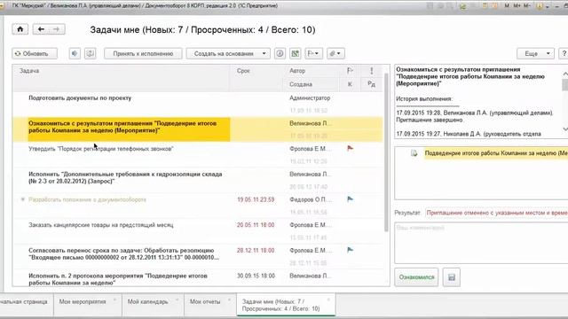Click the floppy disk save icon beside Ознакомился

pos(452,277)
